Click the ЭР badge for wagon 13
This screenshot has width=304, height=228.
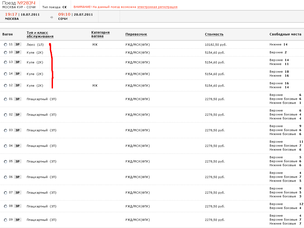coord(17,62)
